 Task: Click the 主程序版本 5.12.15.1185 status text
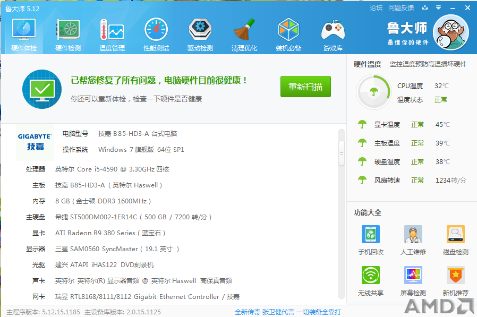click(43, 312)
